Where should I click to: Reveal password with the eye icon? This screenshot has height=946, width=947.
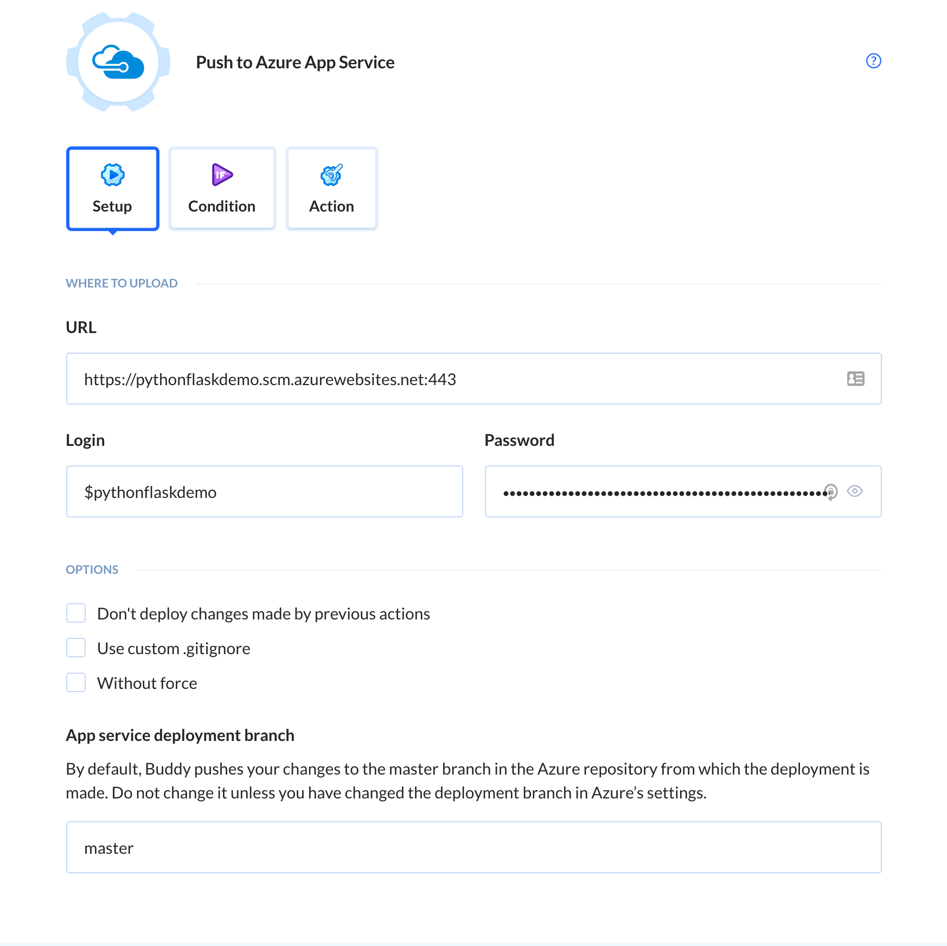[855, 491]
